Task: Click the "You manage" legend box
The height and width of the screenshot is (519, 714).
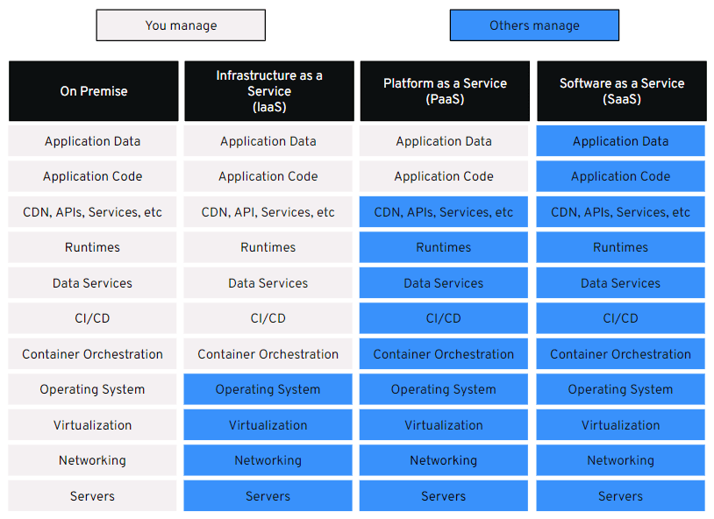Action: [181, 25]
